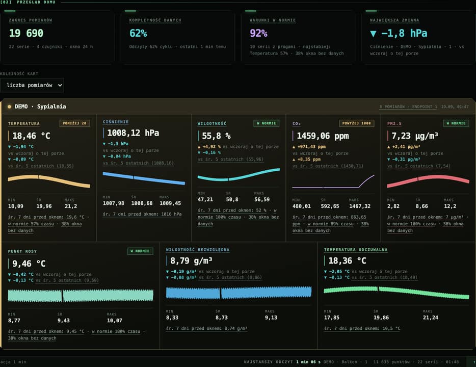Click the 'POWYŻEJ 1000' badge on CO₂
476x367 pixels.
point(356,123)
